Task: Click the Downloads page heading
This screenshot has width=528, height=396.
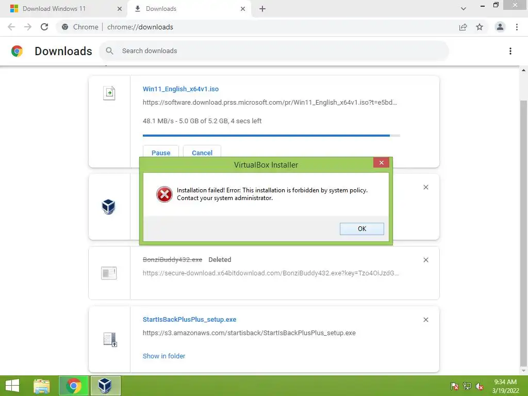Action: tap(63, 51)
